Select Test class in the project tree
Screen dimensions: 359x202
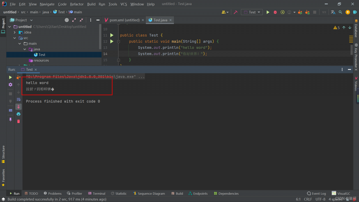click(42, 55)
